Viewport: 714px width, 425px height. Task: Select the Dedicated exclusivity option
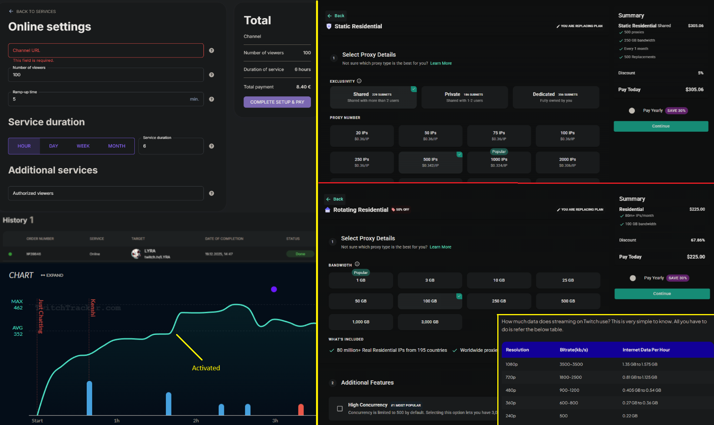[556, 97]
